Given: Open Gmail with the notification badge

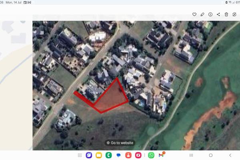Looking at the screenshot, I should tap(161, 155).
